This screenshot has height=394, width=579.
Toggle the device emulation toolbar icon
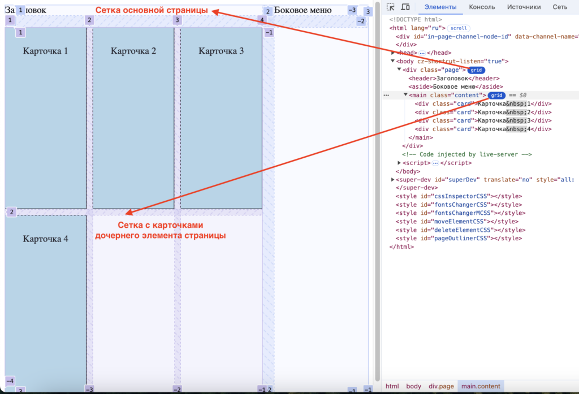tap(404, 7)
